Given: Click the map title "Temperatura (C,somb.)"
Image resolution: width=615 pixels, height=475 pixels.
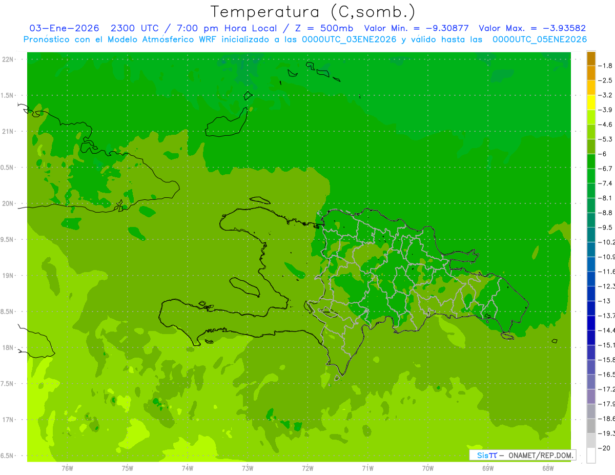Looking at the screenshot, I should (313, 11).
